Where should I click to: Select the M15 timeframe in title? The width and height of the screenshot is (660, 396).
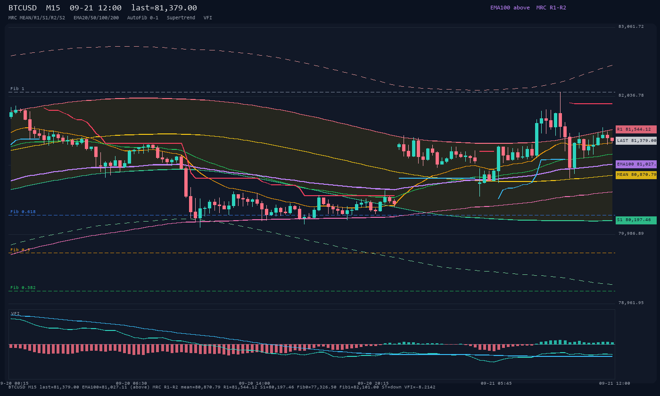53,8
